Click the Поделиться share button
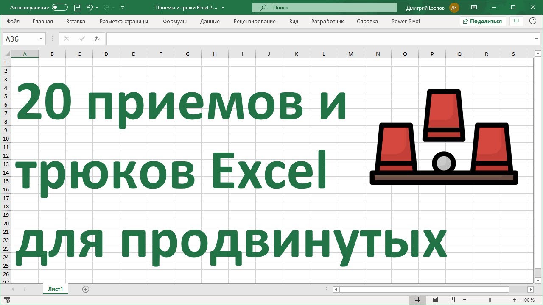The image size is (543, 305). pos(483,21)
